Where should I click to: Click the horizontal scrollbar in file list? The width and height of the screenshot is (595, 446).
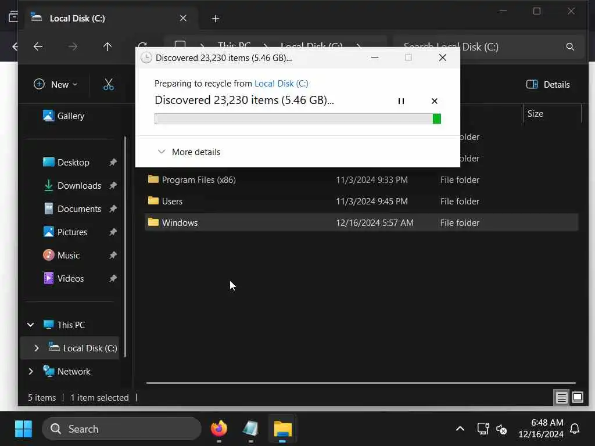[x=360, y=383]
